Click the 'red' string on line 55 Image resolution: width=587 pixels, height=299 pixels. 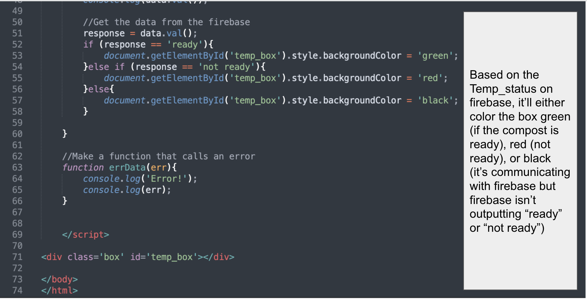click(430, 78)
